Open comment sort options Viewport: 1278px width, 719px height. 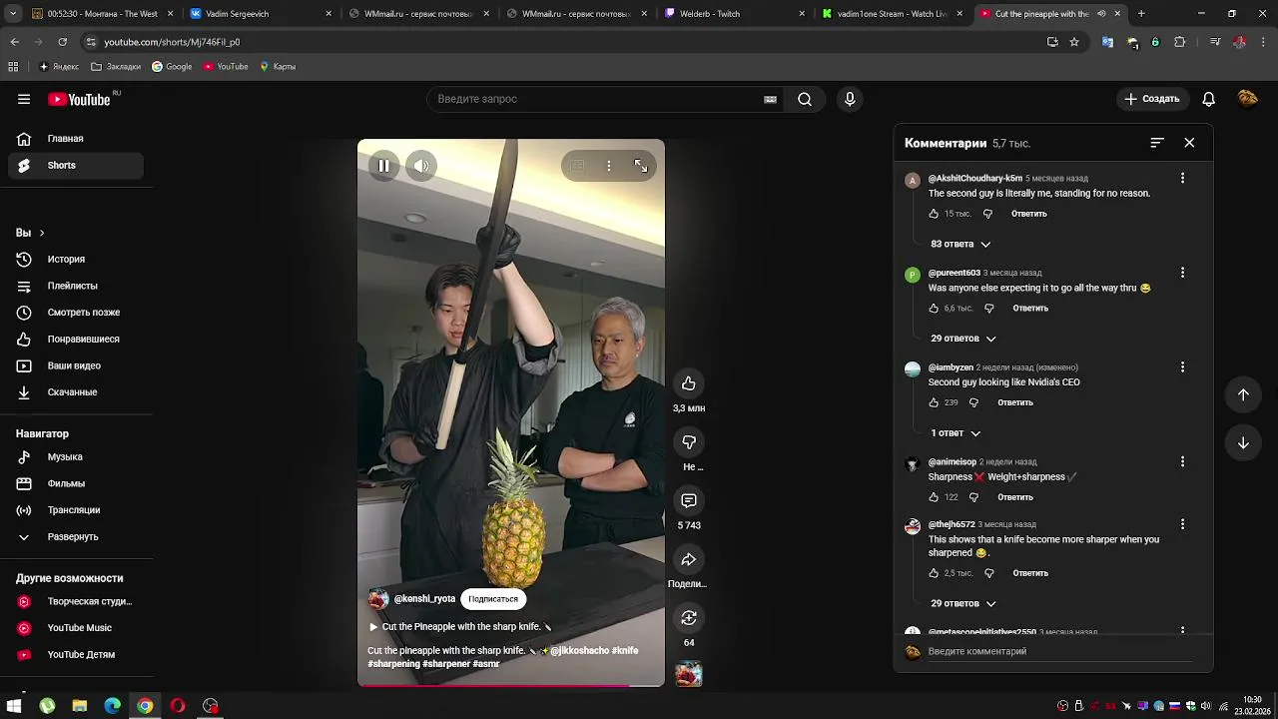point(1157,143)
